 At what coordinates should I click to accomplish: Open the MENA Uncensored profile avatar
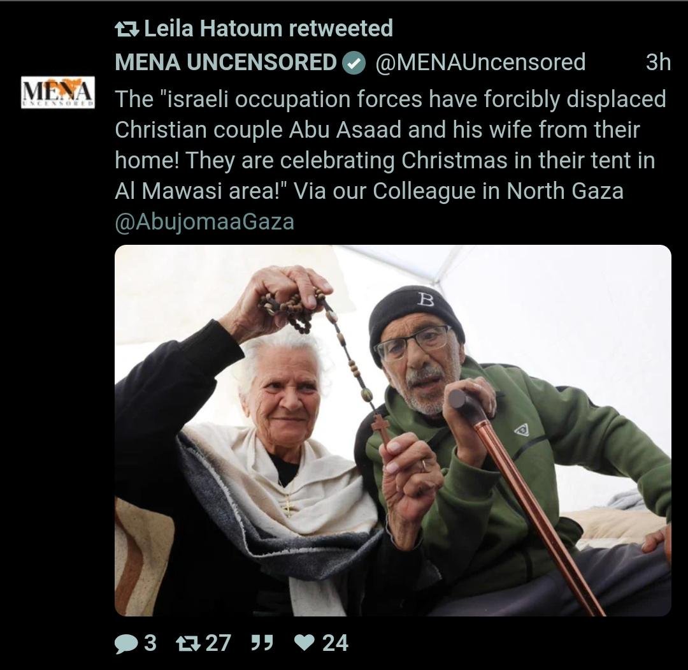pos(58,92)
